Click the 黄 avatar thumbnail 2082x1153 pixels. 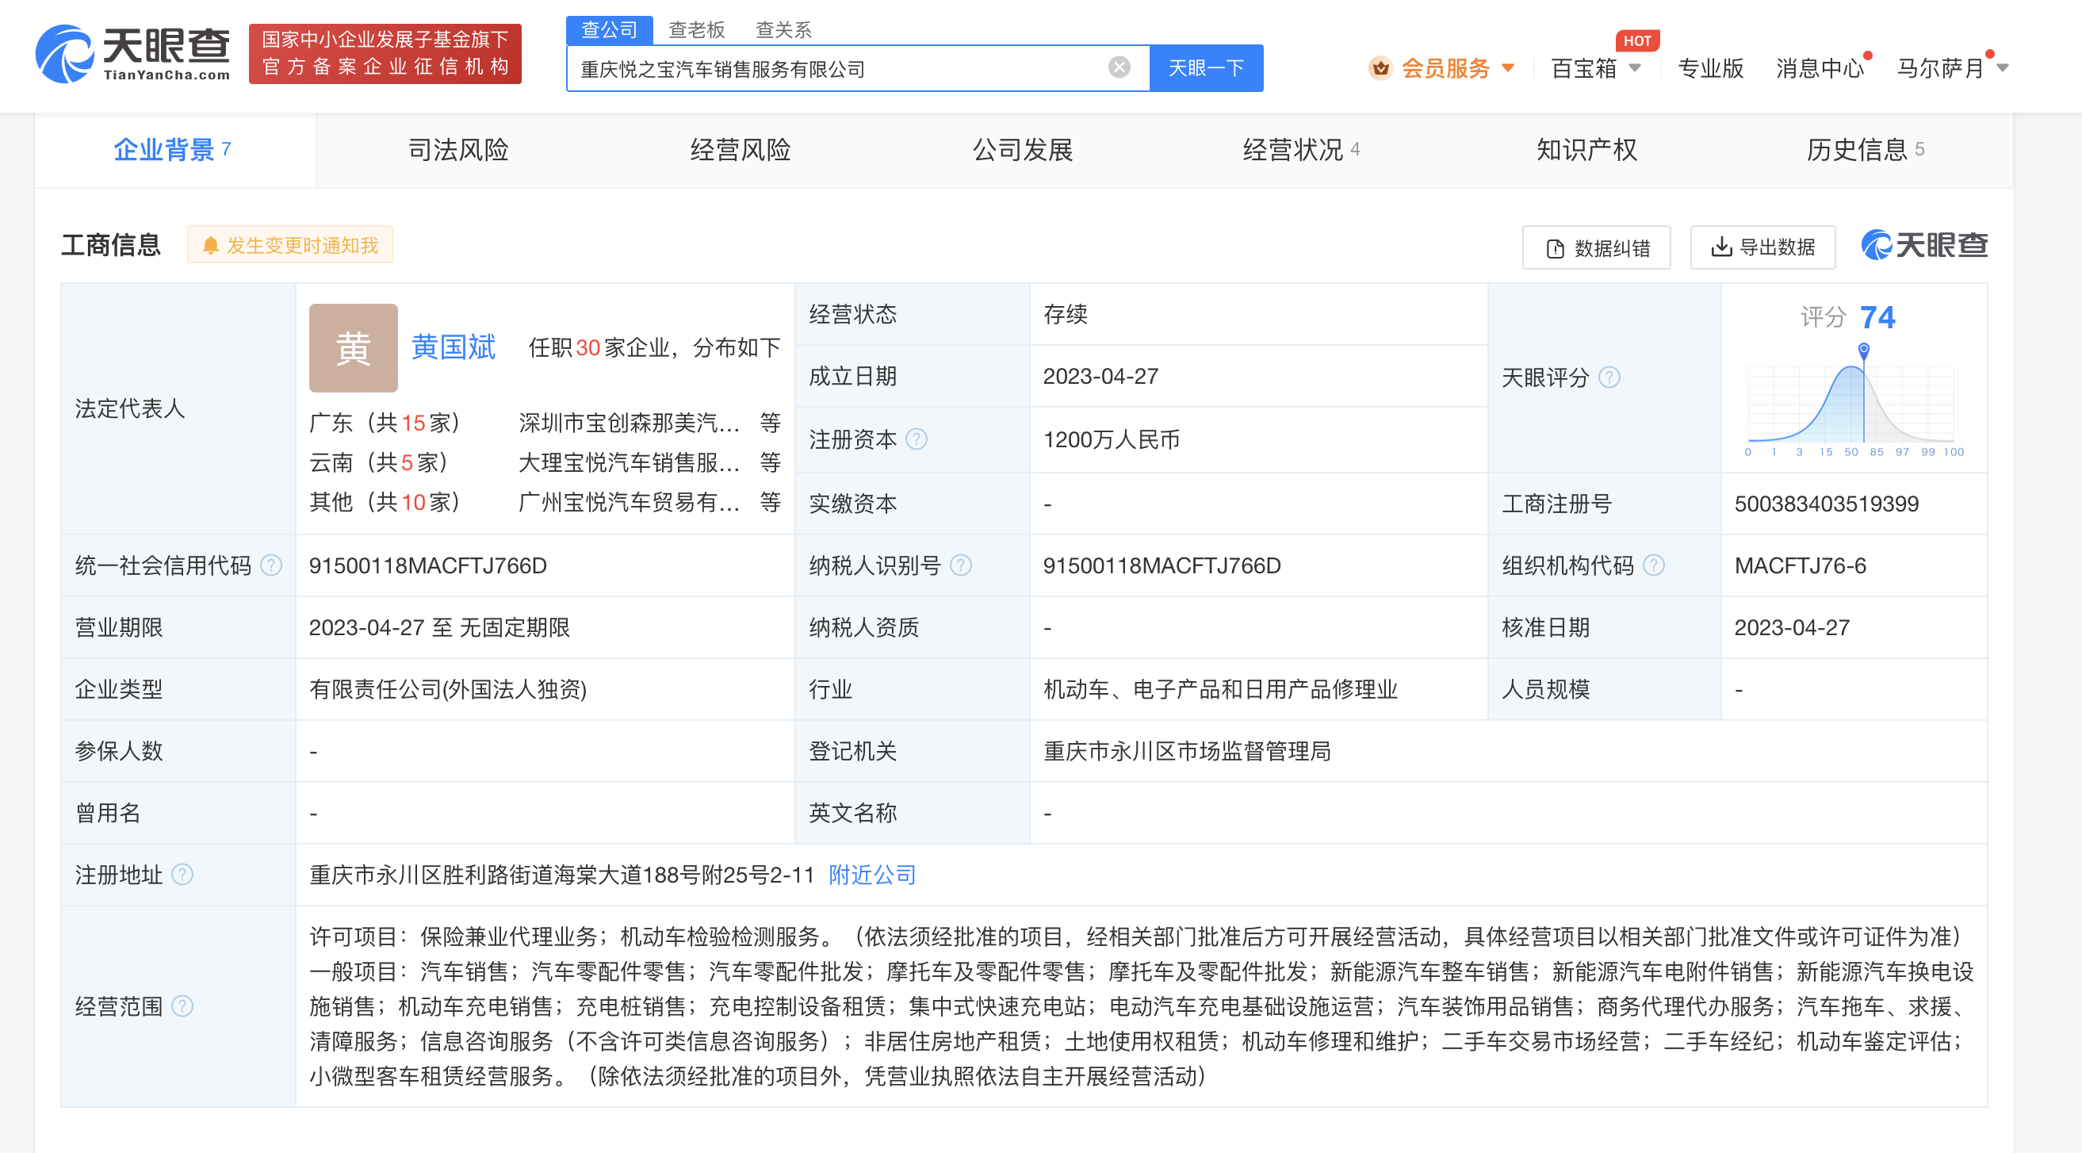click(353, 347)
